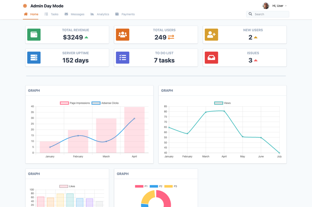The image size is (312, 207).
Task: Click the February data point on Adsense Clicks line
Action: pos(78,136)
